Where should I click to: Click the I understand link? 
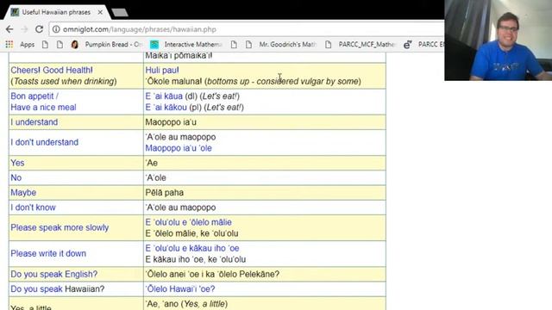[34, 122]
